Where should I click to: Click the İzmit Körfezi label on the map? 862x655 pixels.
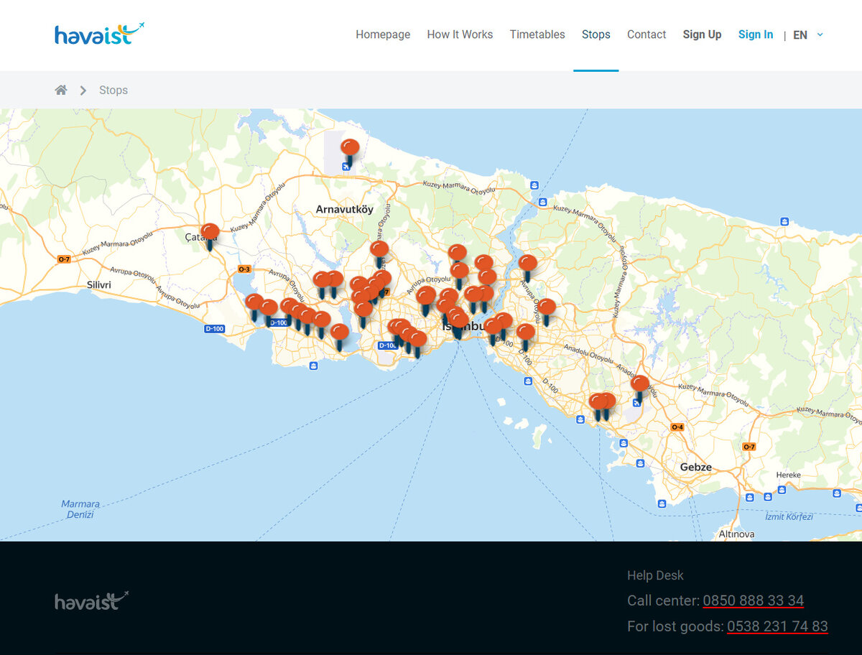coord(788,516)
